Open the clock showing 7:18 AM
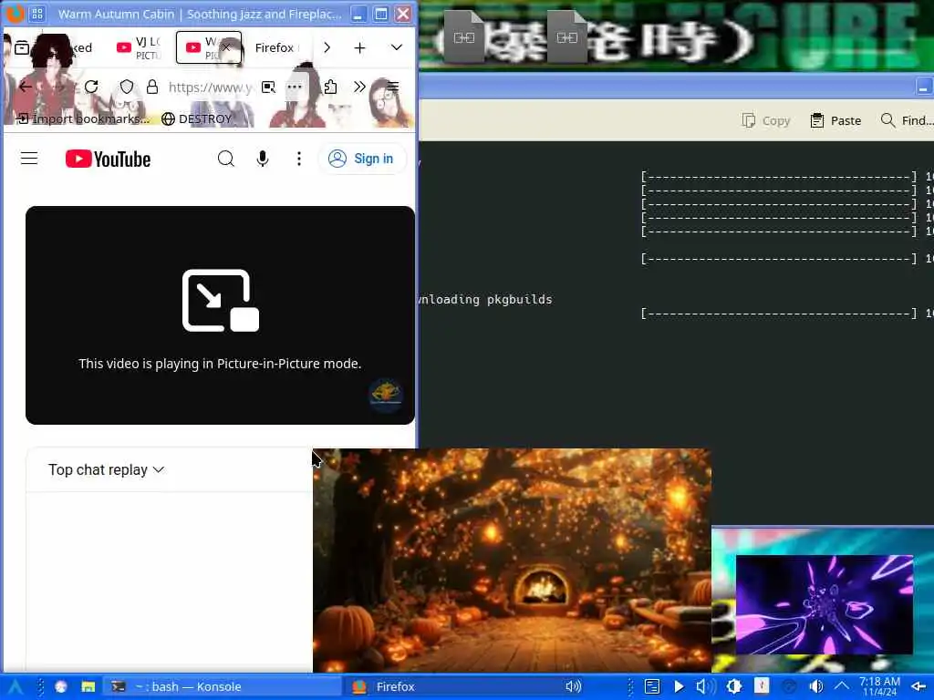Viewport: 934px width, 700px height. pyautogui.click(x=880, y=686)
